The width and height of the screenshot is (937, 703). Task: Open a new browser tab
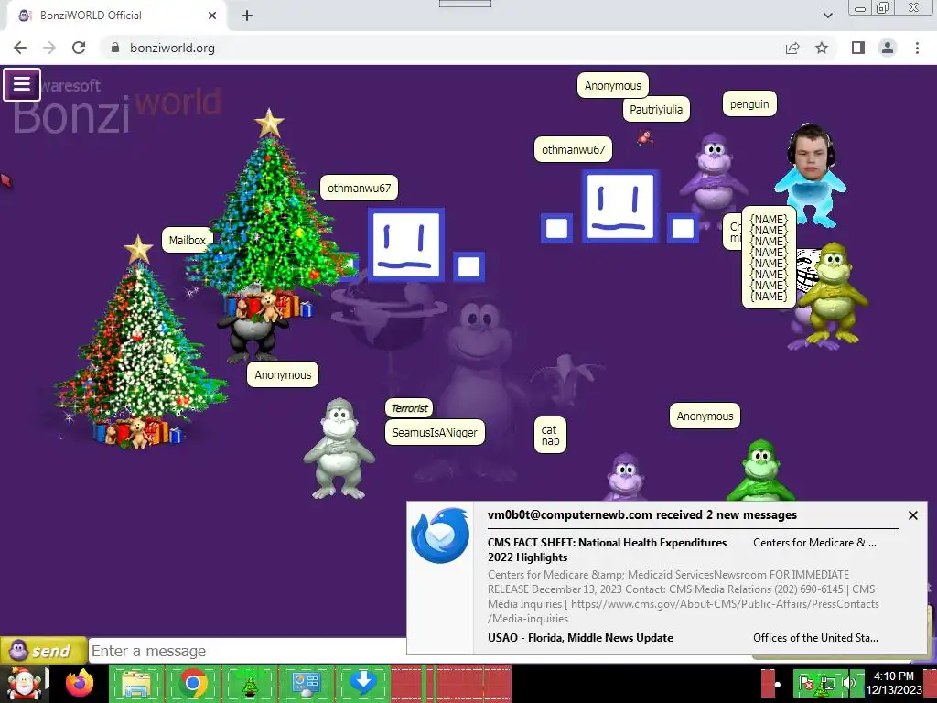click(x=247, y=16)
